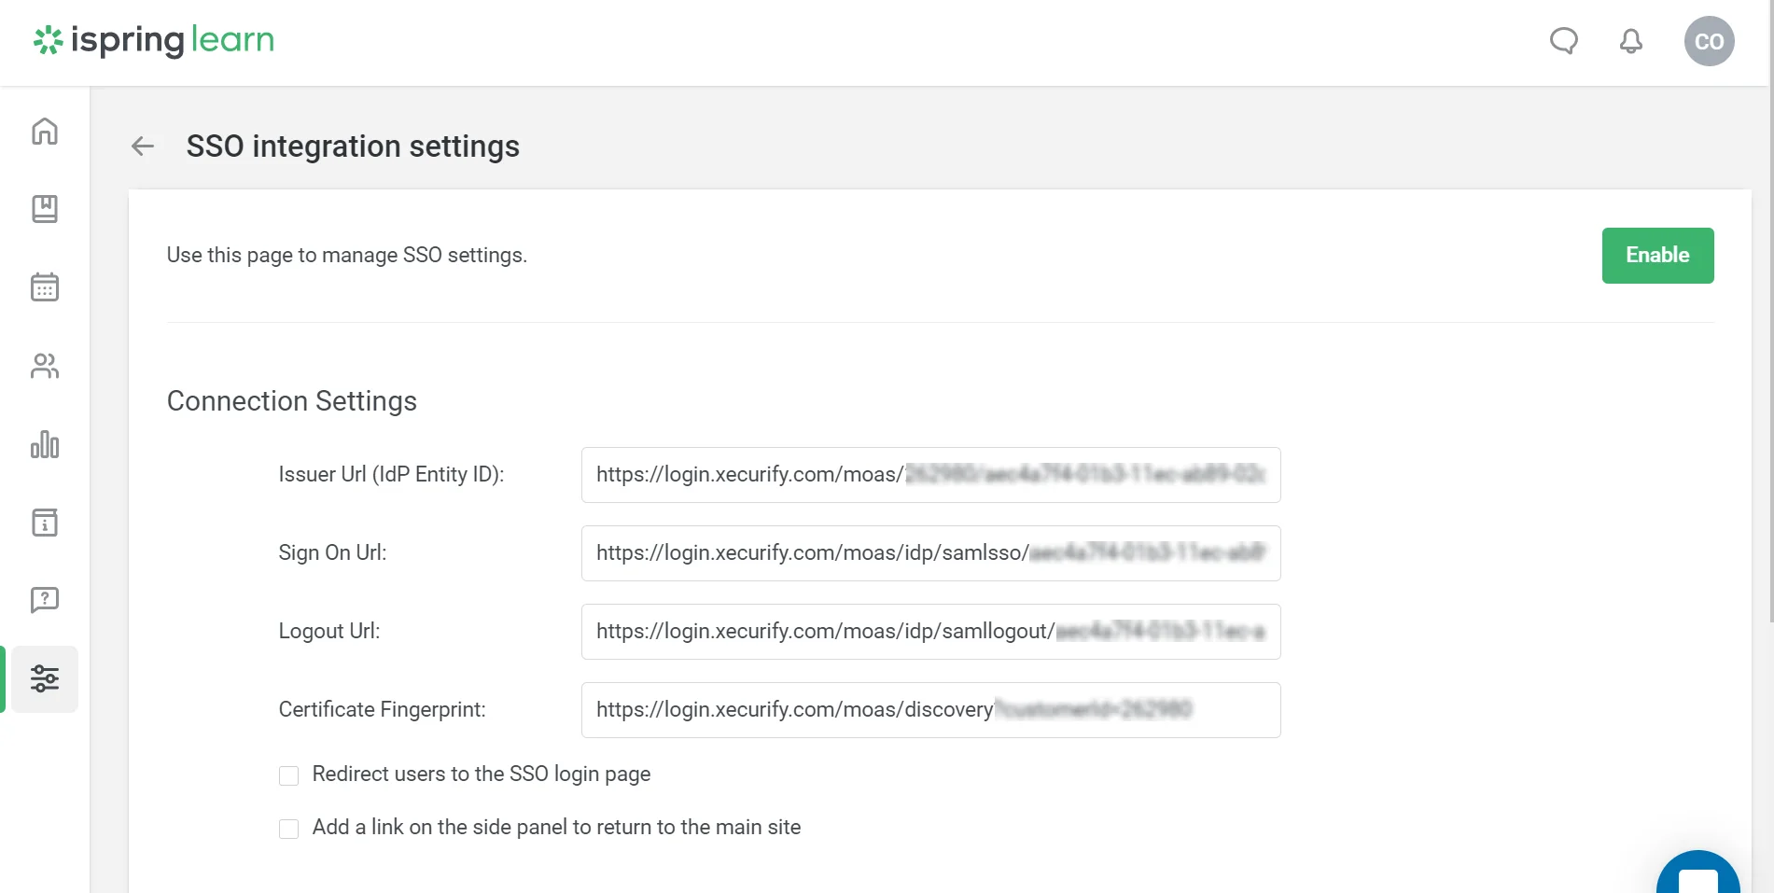Image resolution: width=1774 pixels, height=893 pixels.
Task: Open the CO user avatar menu
Action: [x=1710, y=41]
